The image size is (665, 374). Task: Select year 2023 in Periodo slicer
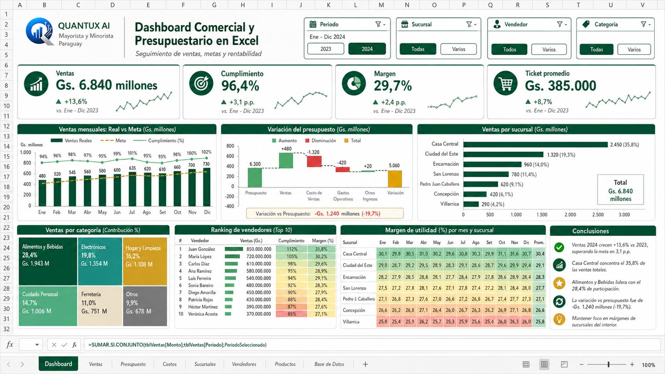tap(326, 49)
